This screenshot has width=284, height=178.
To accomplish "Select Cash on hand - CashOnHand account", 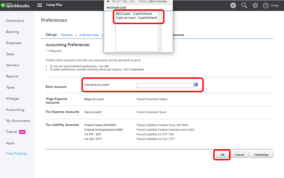I will (x=136, y=18).
